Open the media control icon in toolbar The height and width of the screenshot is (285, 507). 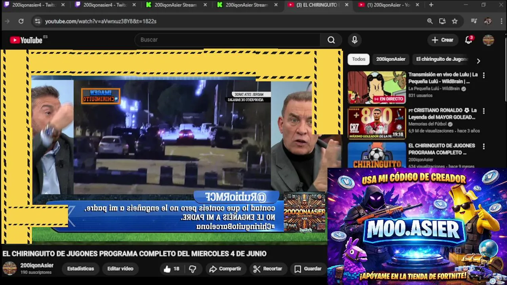[474, 21]
